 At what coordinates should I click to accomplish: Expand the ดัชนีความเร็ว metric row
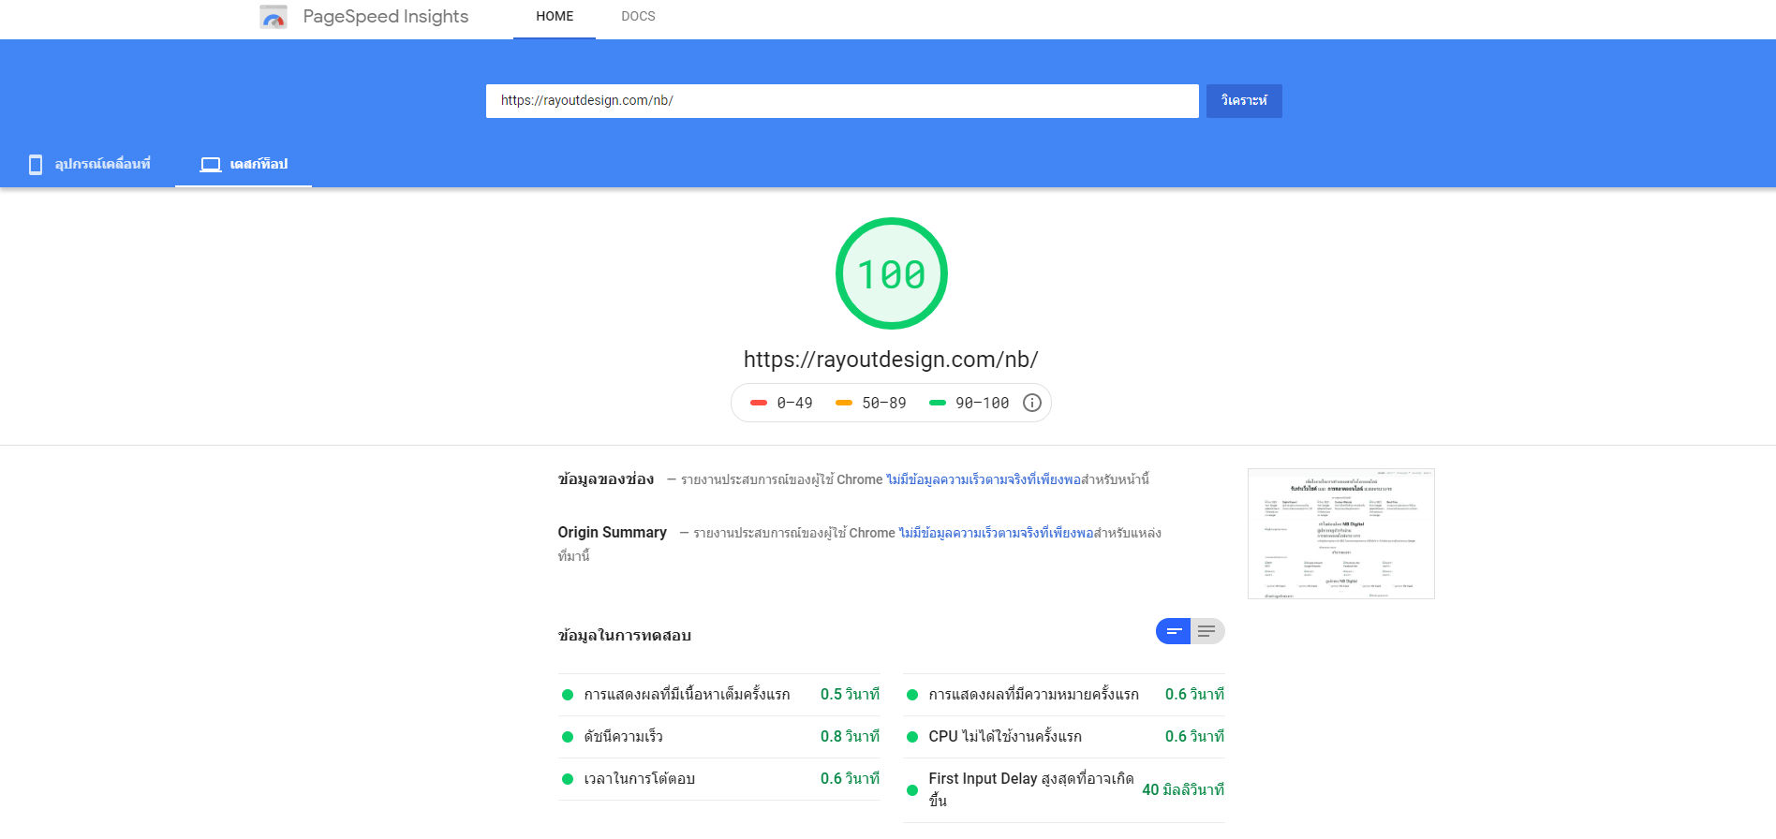[718, 737]
